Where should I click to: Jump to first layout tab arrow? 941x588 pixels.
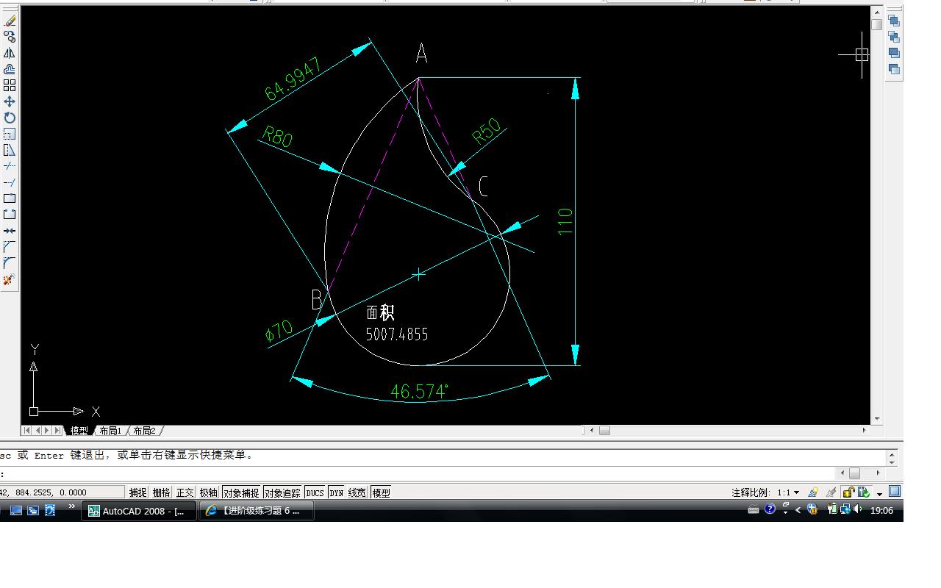click(x=26, y=431)
